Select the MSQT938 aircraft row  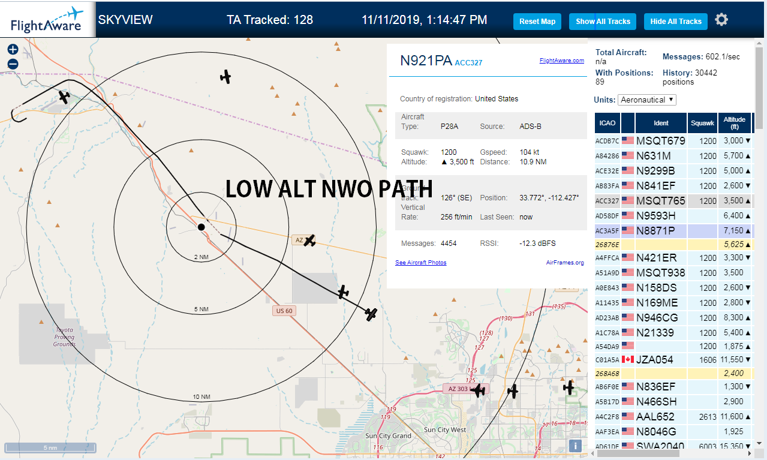pos(673,273)
